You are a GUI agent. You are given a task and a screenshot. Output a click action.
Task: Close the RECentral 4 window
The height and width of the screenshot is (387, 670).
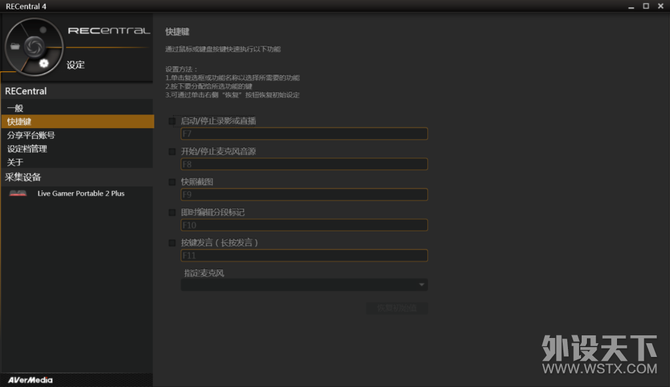pos(661,6)
